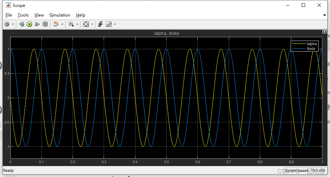Click the yellow Ialpha legend line swatch
The width and height of the screenshot is (330, 177).
(299, 44)
